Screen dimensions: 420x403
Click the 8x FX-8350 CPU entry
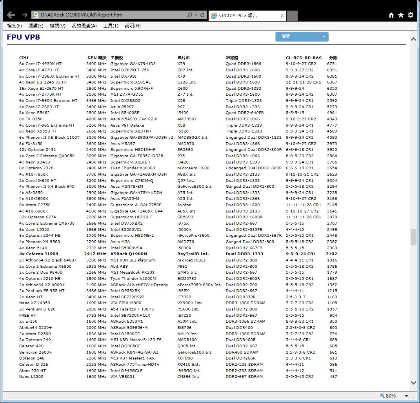click(31, 119)
